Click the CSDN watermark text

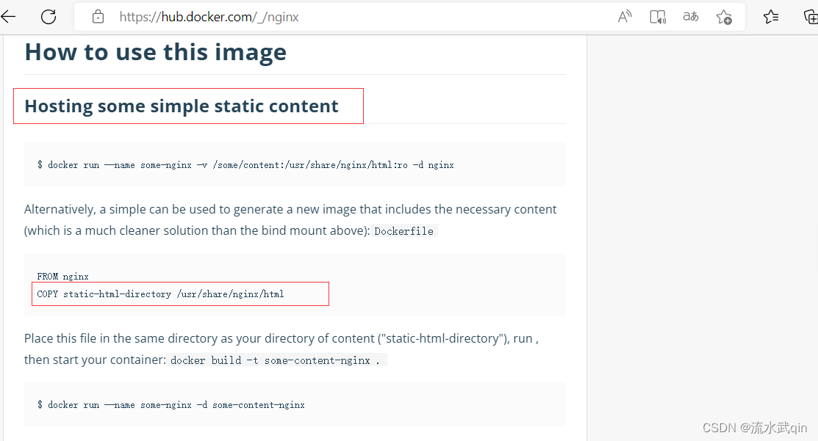click(754, 428)
